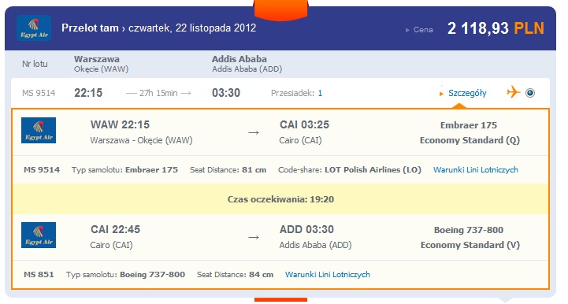Viewport: 568px width, 304px height.
Task: Click the small arrow beside Cena
Action: 407,30
